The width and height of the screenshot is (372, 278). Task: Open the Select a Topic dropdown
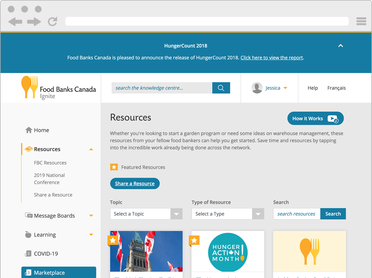pos(146,214)
